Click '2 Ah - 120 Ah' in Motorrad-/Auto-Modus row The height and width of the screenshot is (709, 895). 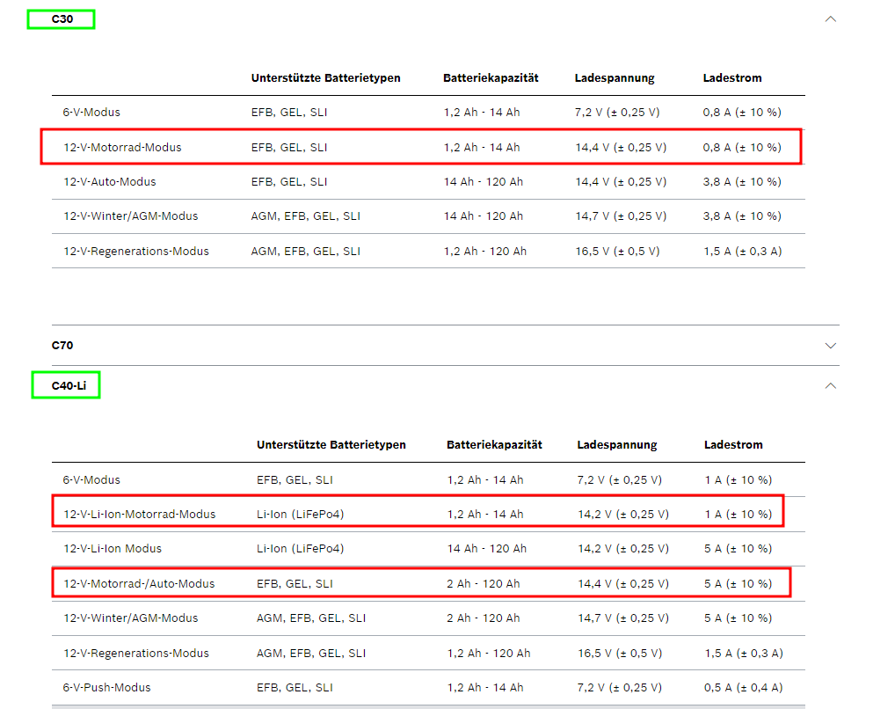click(x=484, y=584)
